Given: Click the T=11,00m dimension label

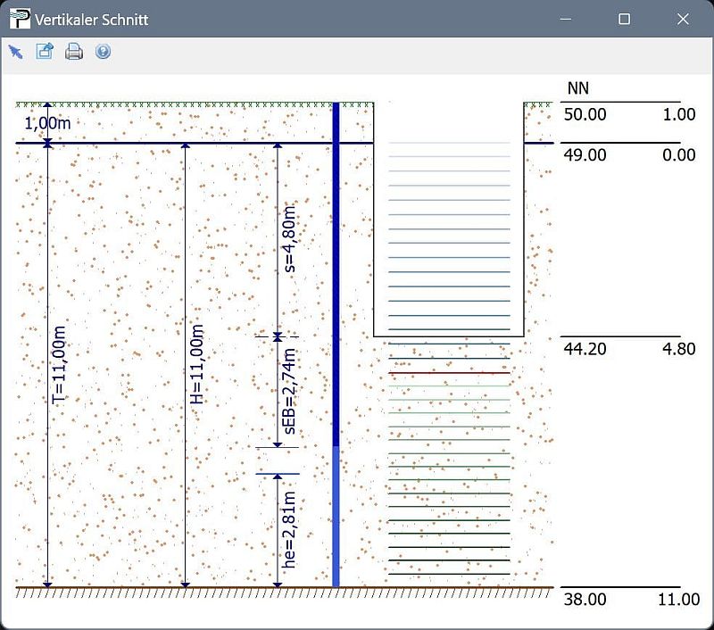Looking at the screenshot, I should click(x=60, y=366).
